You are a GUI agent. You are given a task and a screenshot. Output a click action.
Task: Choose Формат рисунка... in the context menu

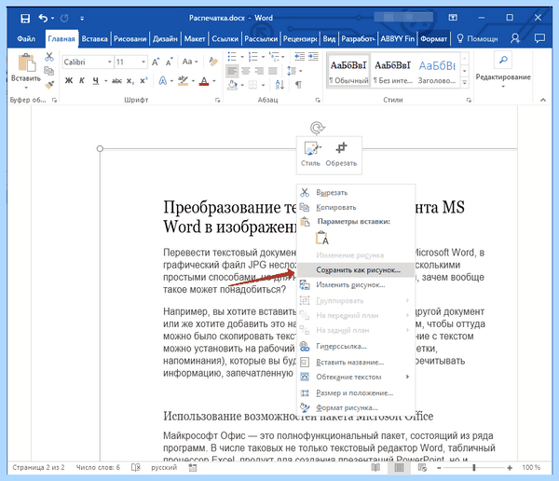356,407
